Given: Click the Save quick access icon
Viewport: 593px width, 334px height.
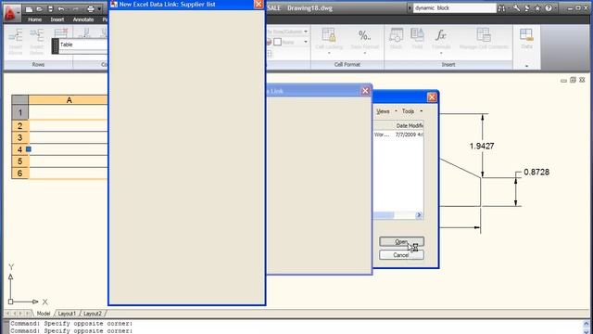Looking at the screenshot, I should coord(50,9).
